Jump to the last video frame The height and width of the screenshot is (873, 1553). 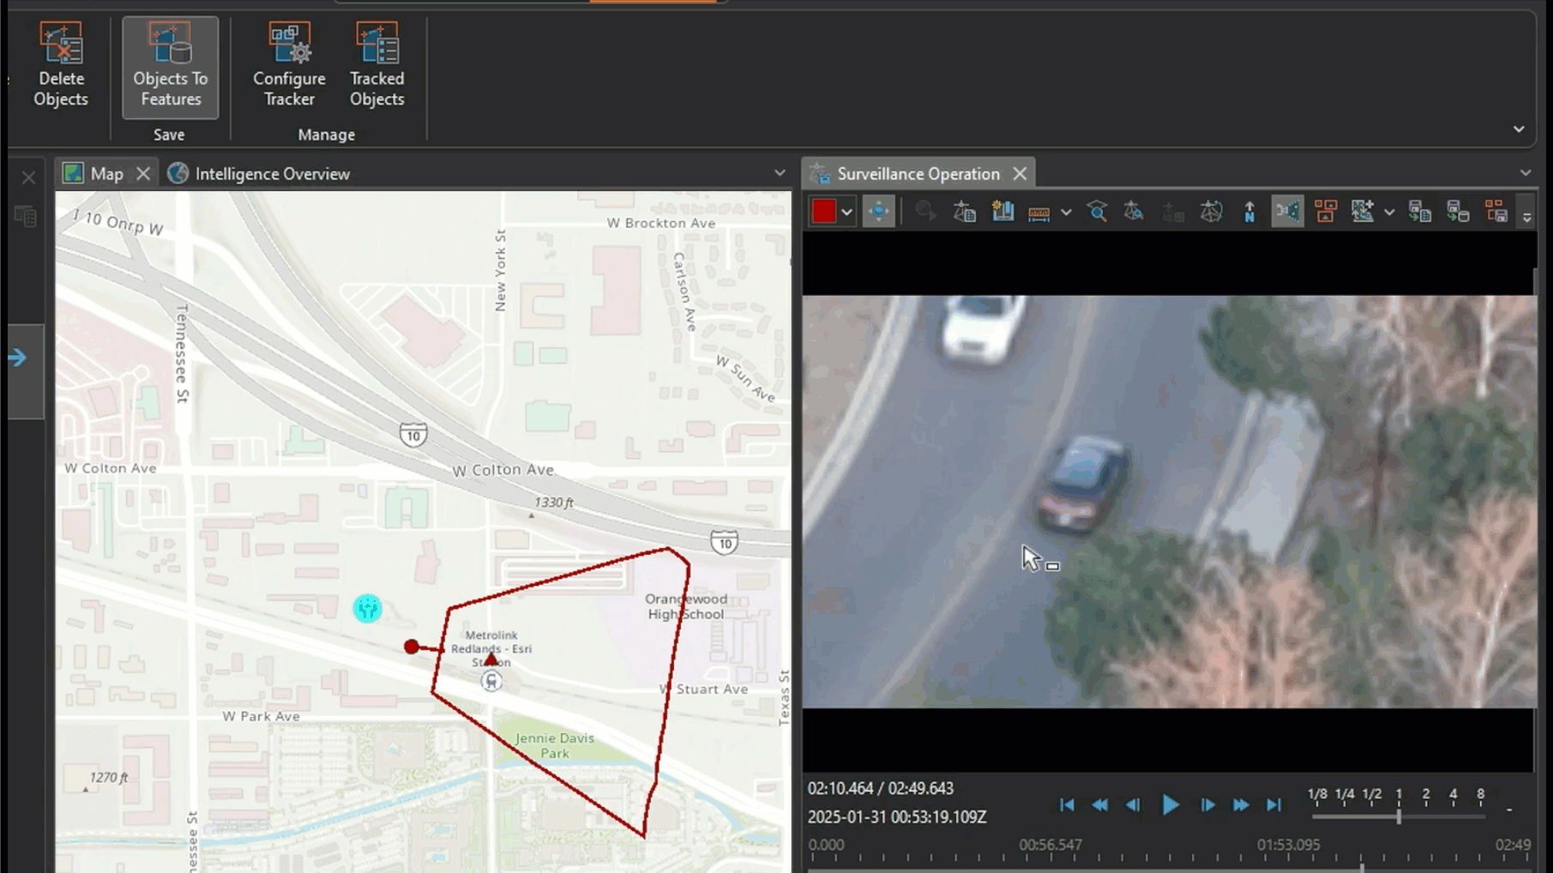[1273, 804]
